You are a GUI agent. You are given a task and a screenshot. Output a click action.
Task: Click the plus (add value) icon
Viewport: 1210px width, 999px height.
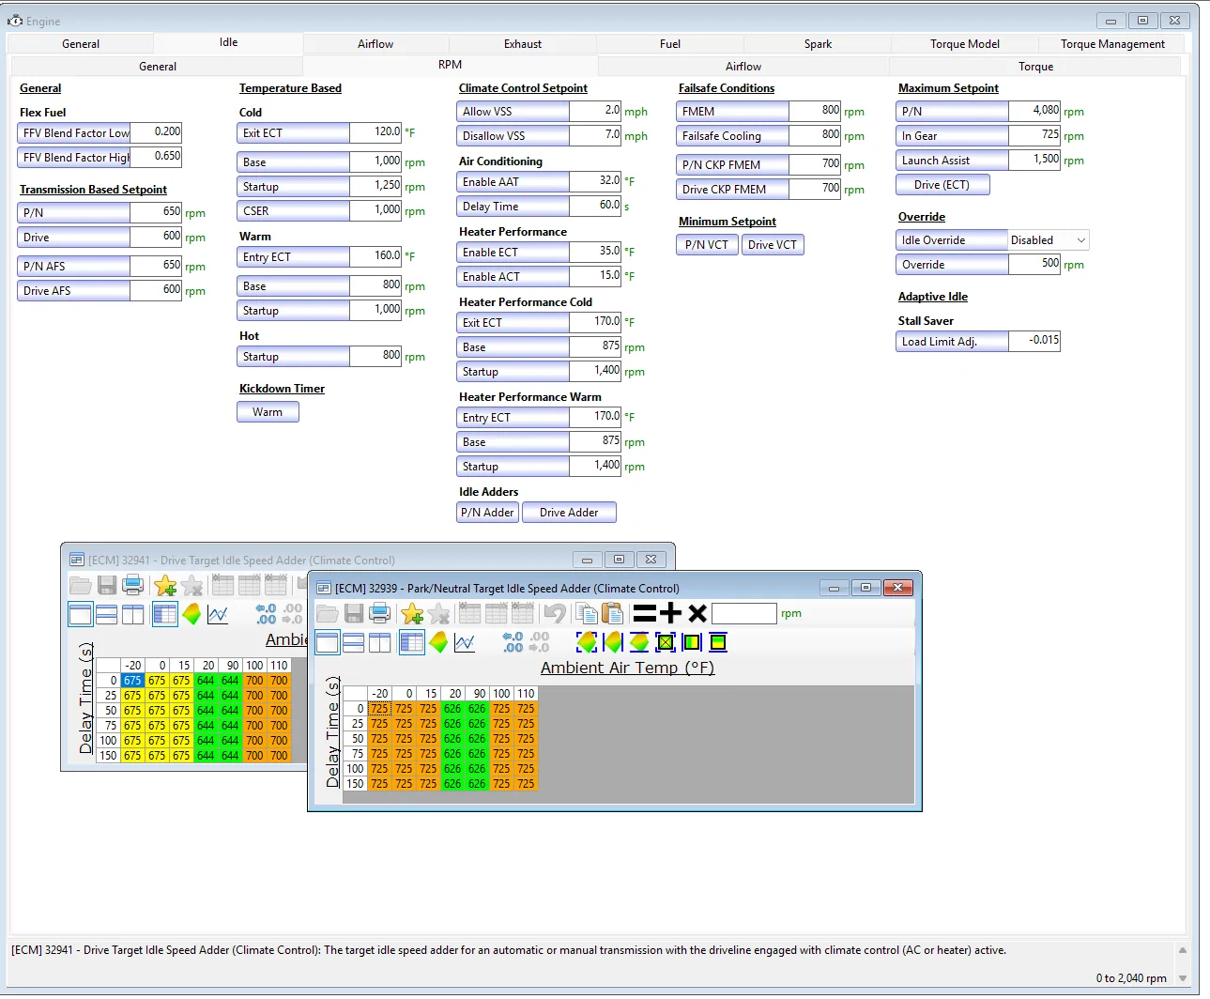[x=670, y=614]
